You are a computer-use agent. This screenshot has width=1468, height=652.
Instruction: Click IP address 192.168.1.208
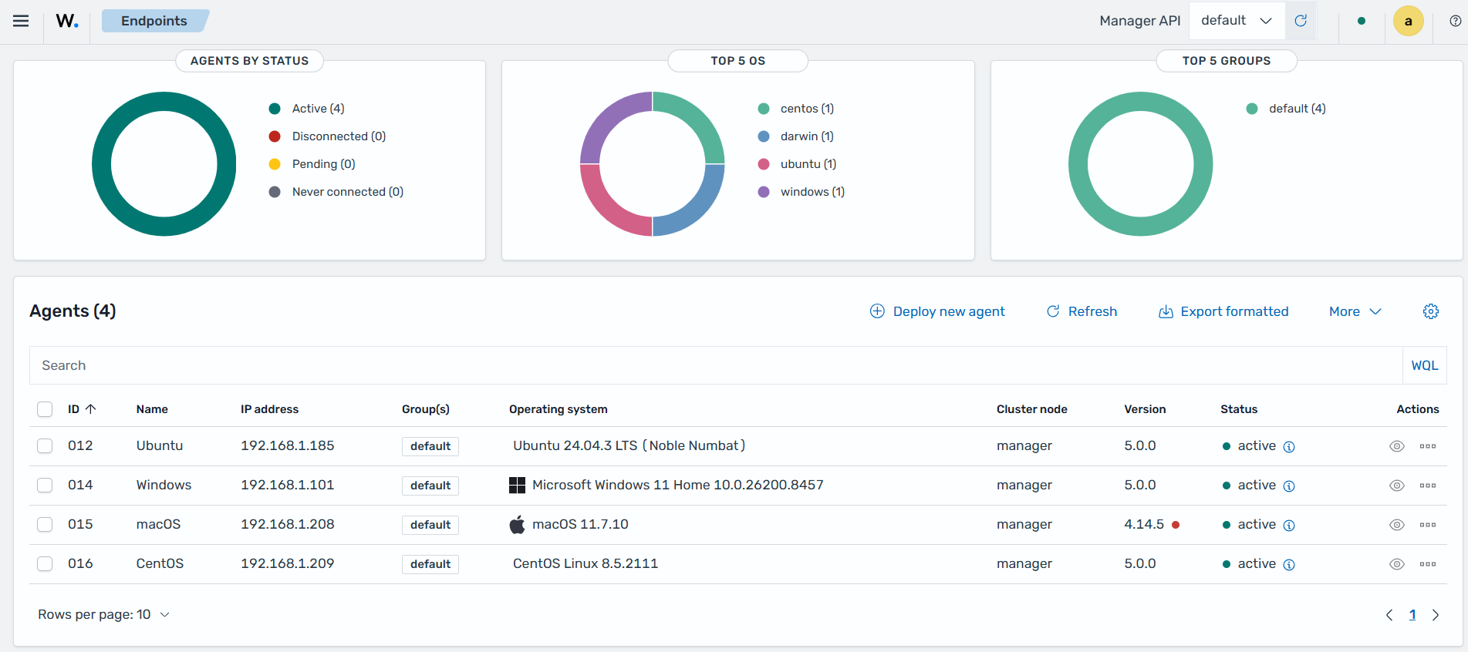(x=288, y=524)
